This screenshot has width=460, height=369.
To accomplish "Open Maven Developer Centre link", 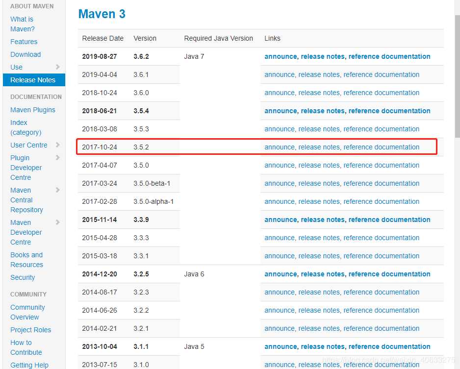I will [26, 232].
